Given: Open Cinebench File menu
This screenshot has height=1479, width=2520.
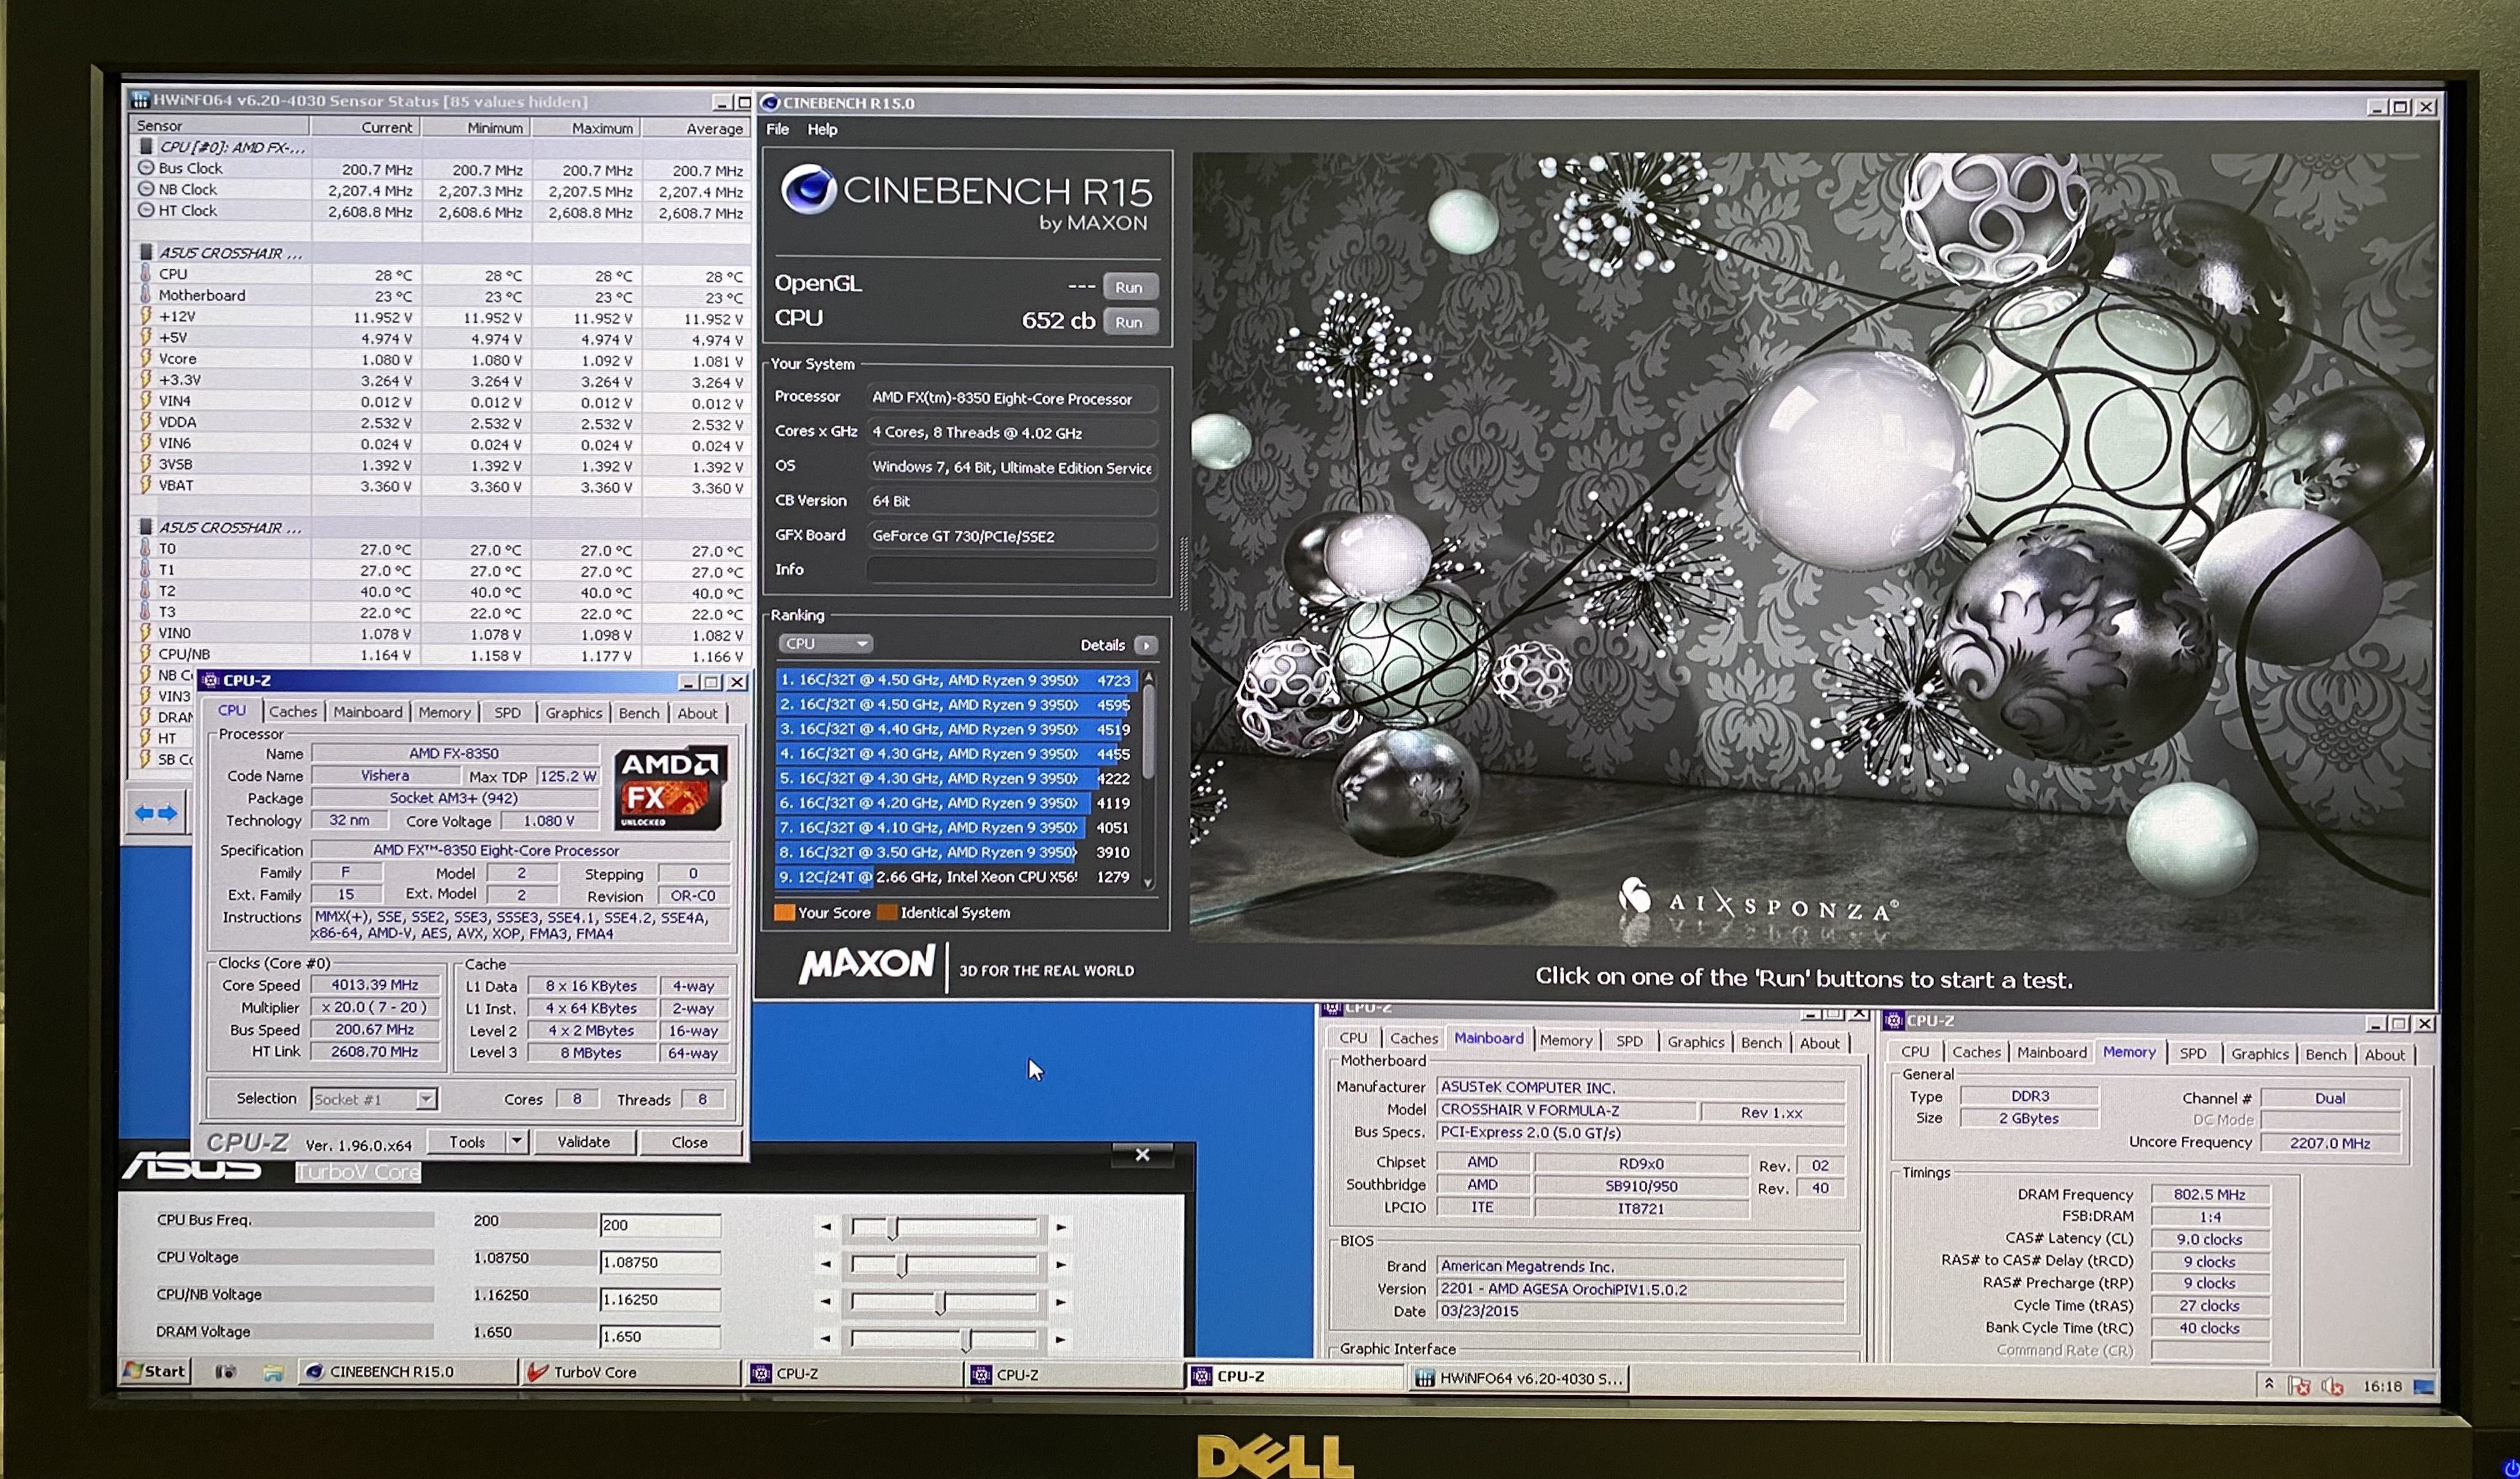Looking at the screenshot, I should click(777, 129).
